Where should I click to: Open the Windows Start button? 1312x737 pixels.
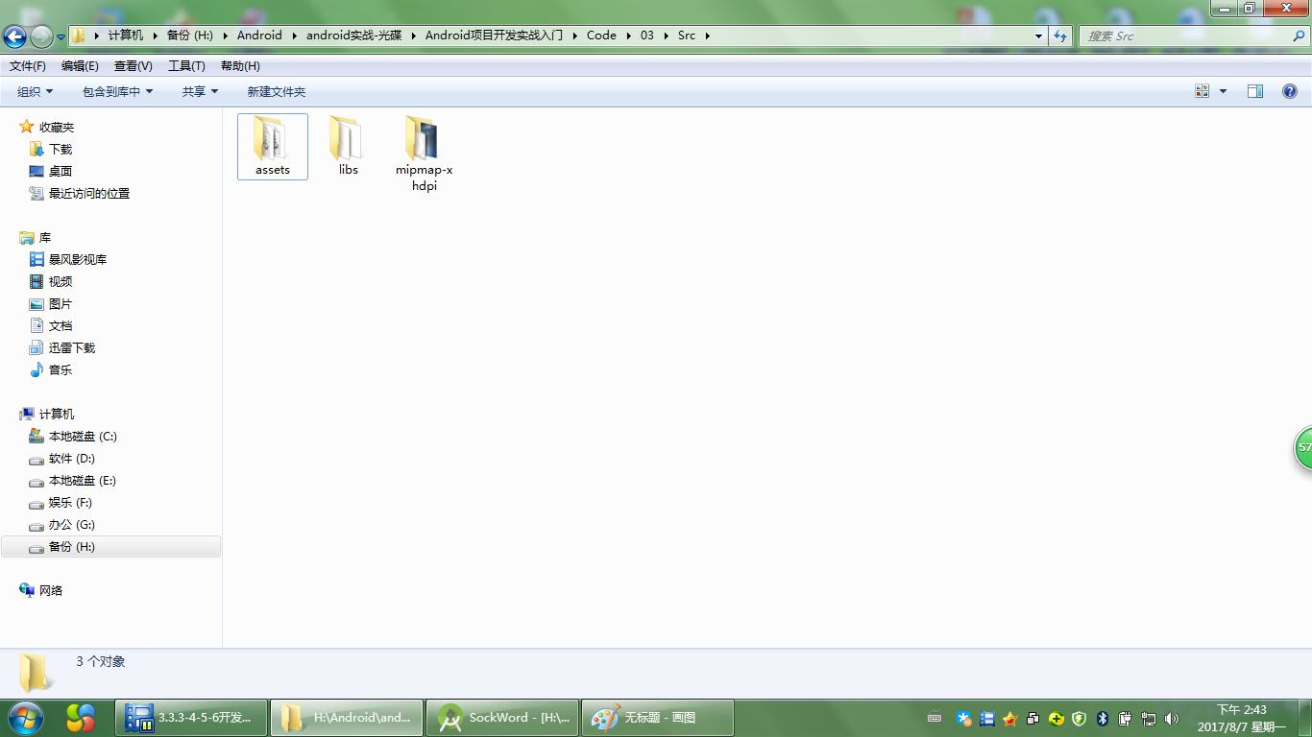[x=26, y=717]
